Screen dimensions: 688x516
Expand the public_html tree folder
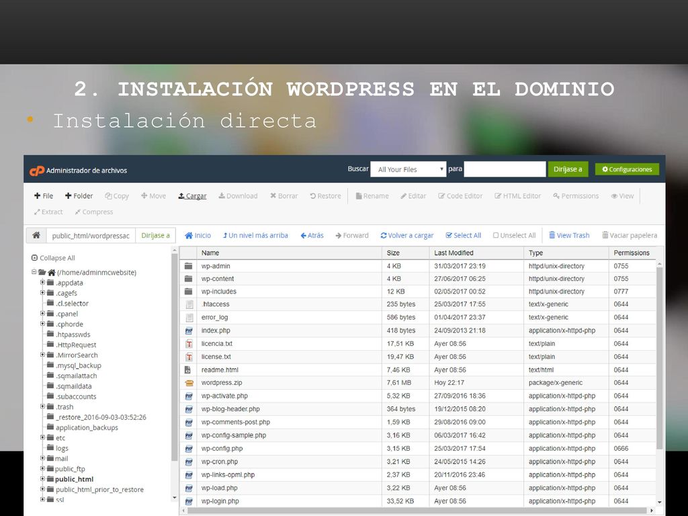point(42,478)
